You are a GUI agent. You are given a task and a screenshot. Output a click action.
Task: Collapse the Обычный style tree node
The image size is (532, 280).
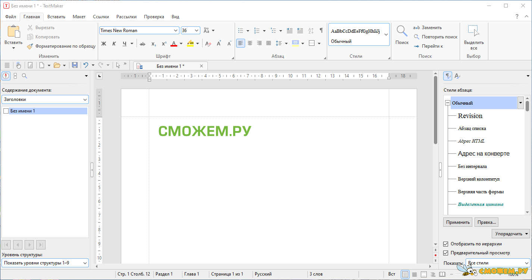point(447,103)
